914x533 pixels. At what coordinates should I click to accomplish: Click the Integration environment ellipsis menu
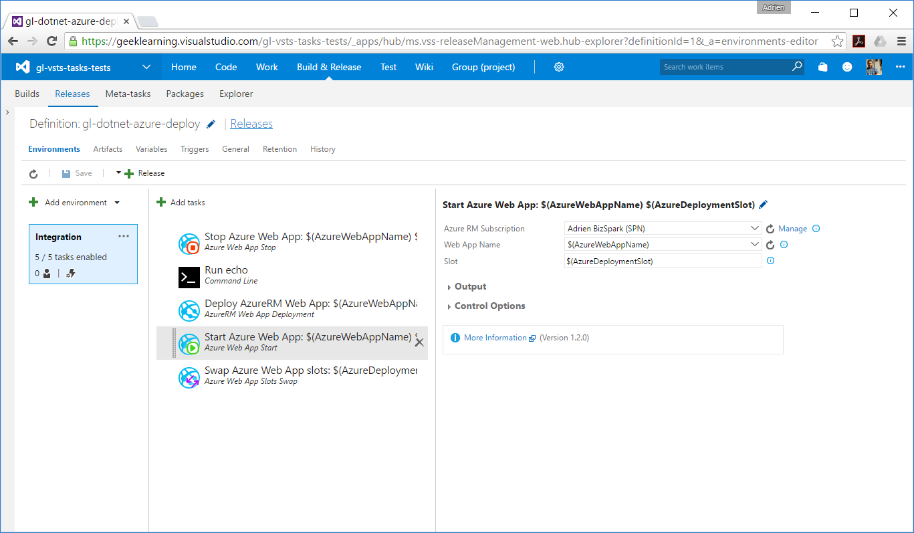(124, 236)
